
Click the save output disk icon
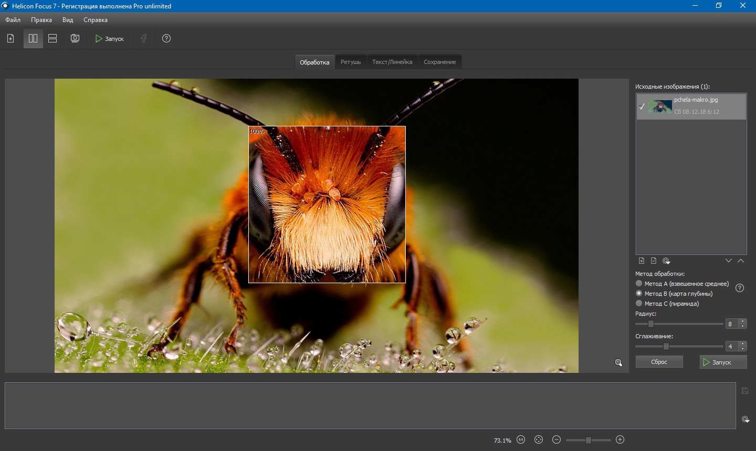point(745,391)
